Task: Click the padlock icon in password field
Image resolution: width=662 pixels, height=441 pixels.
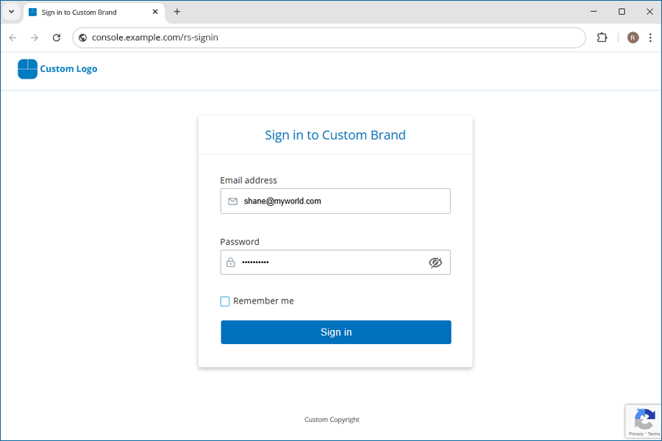Action: click(x=231, y=262)
